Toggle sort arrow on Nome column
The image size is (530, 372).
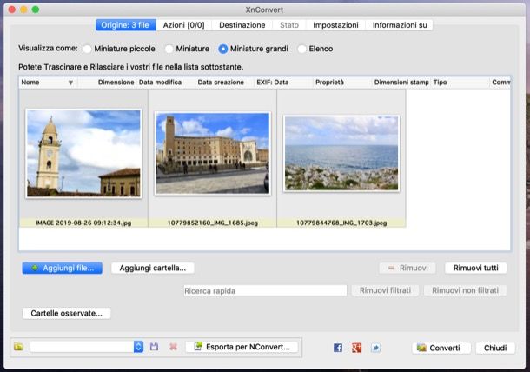70,83
